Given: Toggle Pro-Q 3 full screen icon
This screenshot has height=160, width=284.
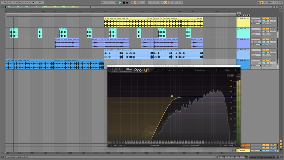Looking at the screenshot, I should pyautogui.click(x=235, y=70).
